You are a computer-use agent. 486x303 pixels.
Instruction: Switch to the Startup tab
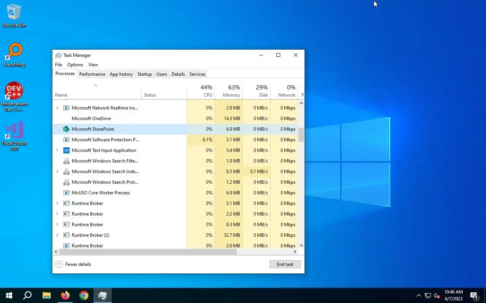pyautogui.click(x=145, y=74)
